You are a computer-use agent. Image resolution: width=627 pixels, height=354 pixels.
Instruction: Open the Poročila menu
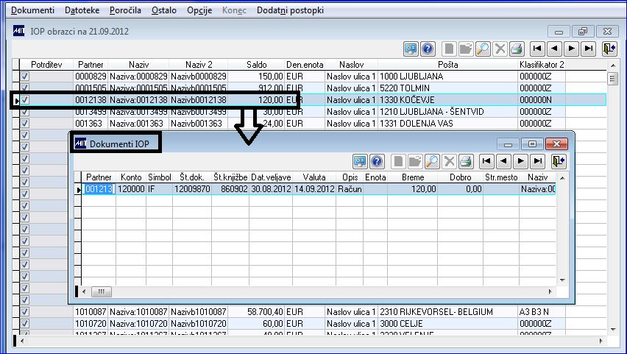125,10
